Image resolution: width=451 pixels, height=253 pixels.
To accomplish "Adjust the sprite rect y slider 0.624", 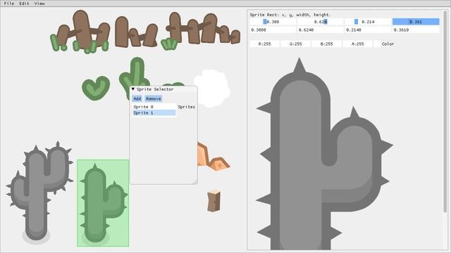I will coord(320,22).
